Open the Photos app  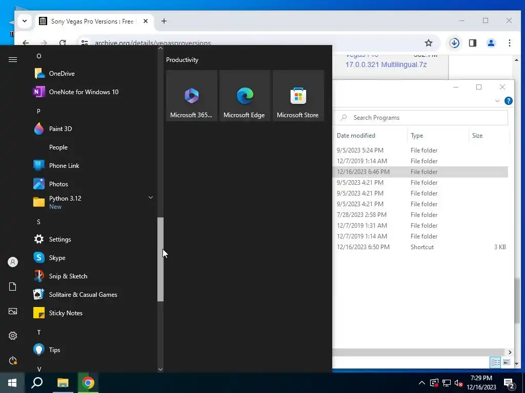pyautogui.click(x=93, y=184)
